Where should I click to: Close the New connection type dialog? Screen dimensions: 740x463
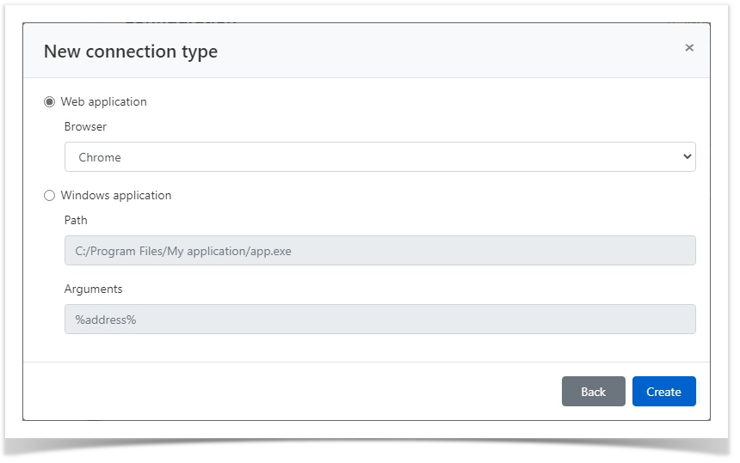click(x=689, y=48)
